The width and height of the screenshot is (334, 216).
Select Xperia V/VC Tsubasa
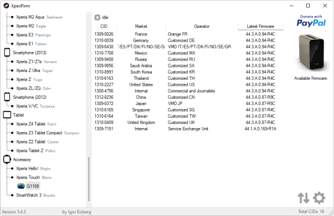(x=35, y=106)
